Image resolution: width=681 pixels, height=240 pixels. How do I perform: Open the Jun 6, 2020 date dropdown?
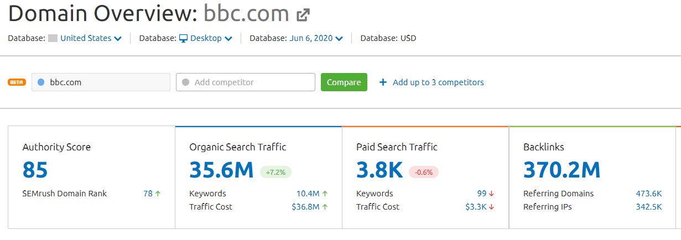pos(316,38)
